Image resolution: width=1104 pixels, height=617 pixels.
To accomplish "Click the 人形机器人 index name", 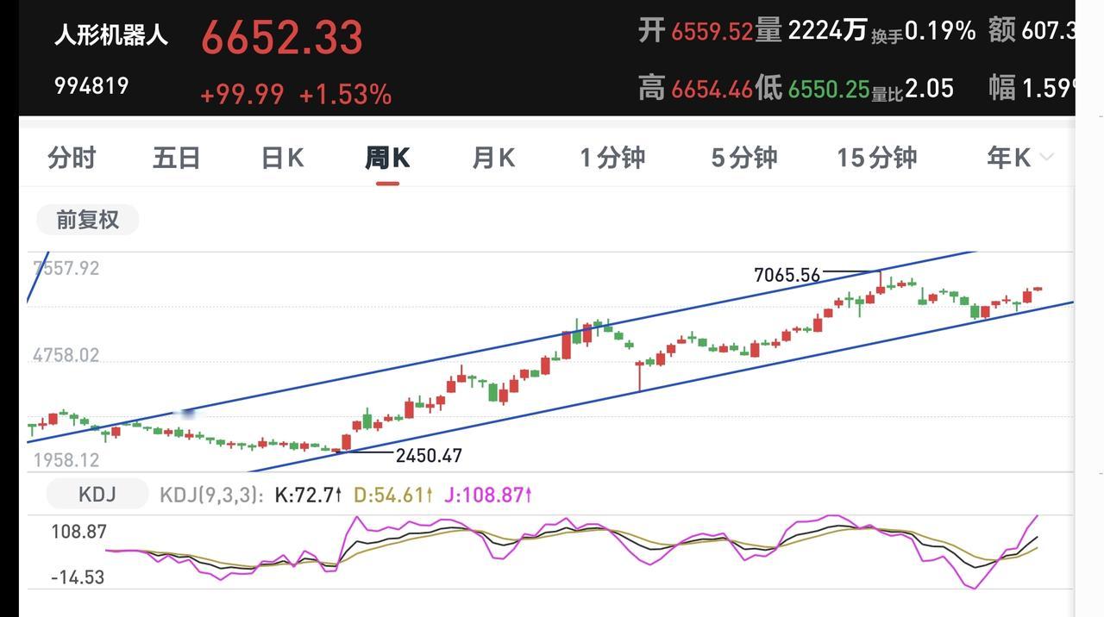I will tap(111, 35).
